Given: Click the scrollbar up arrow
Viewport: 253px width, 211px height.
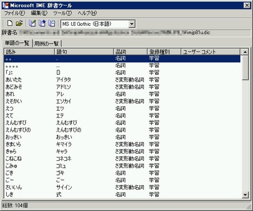Looking at the screenshot, I should (x=245, y=52).
